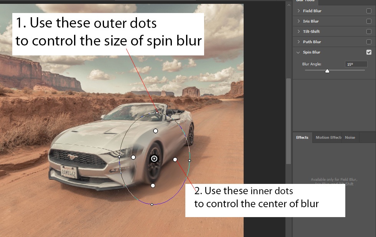
Task: Enable the Iris Blur checkbox
Action: [x=369, y=21]
